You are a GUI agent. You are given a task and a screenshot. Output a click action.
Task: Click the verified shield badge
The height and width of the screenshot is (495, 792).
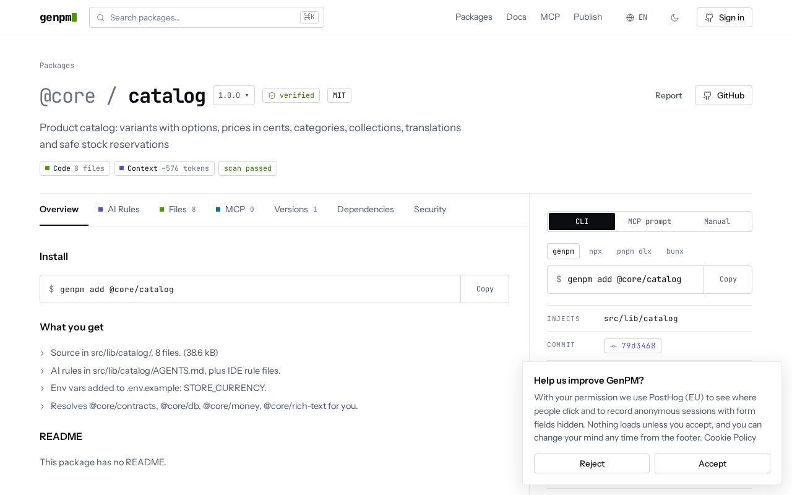coord(291,95)
